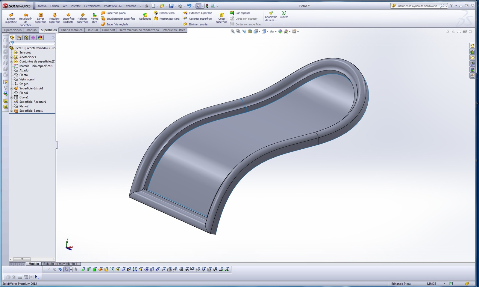The height and width of the screenshot is (287, 479).
Task: Click the New document icon
Action: [x=153, y=6]
